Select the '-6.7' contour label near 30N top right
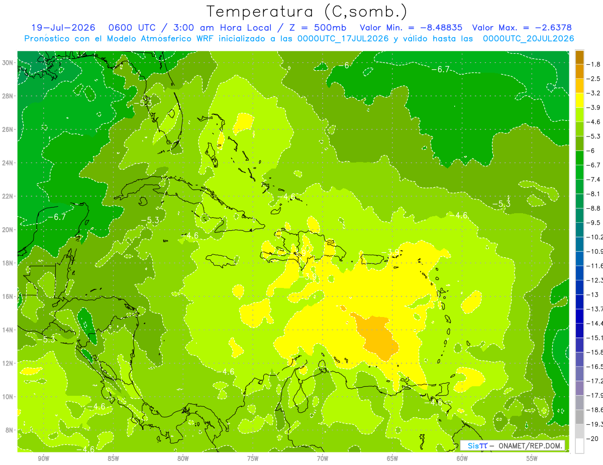Image resolution: width=603 pixels, height=465 pixels. 440,69
